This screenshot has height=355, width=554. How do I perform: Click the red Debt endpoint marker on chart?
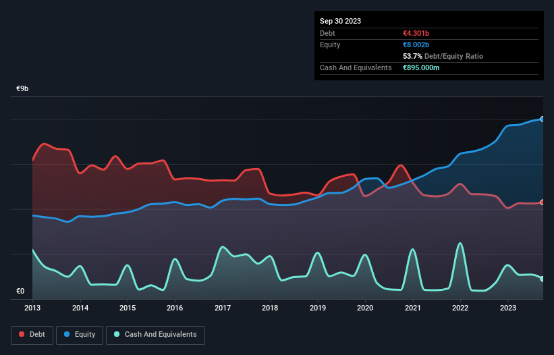[543, 202]
